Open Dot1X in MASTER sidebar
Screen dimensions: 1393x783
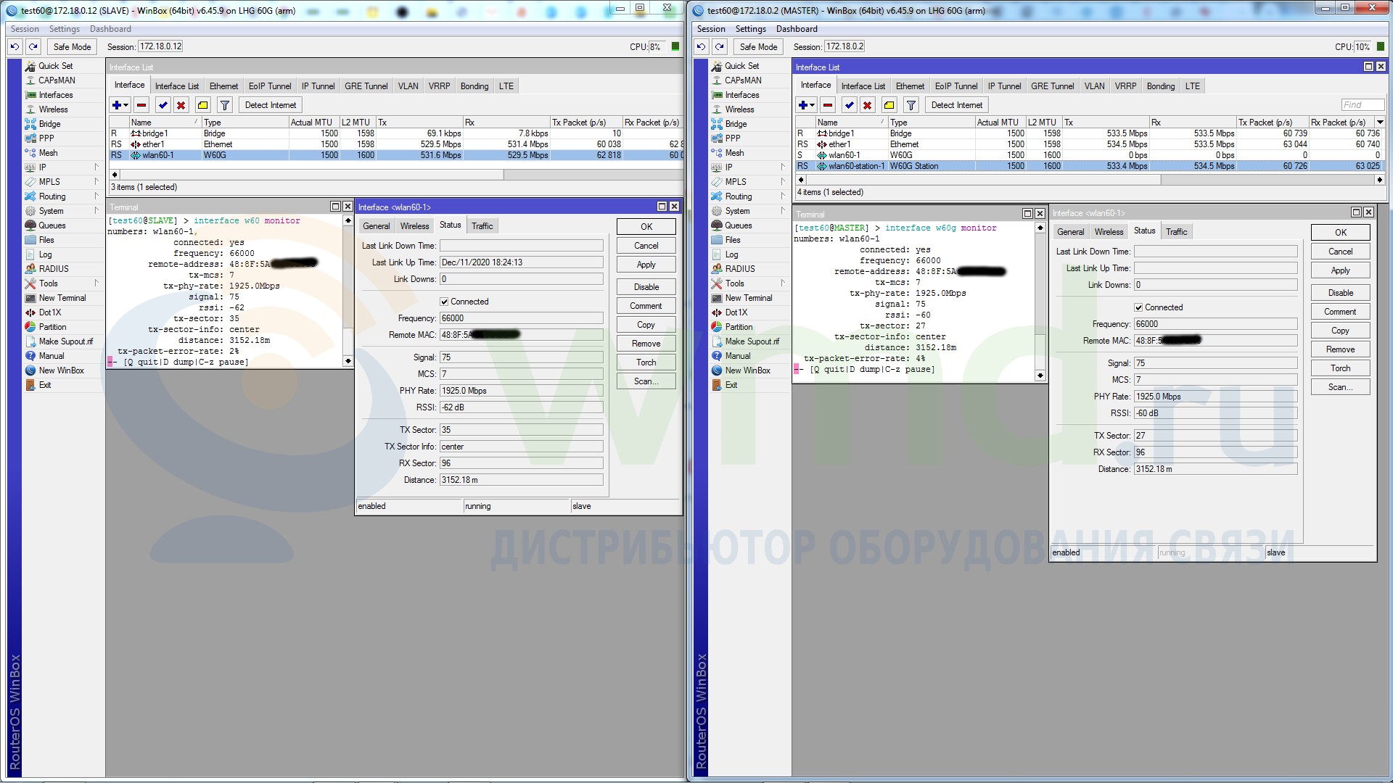pos(736,312)
